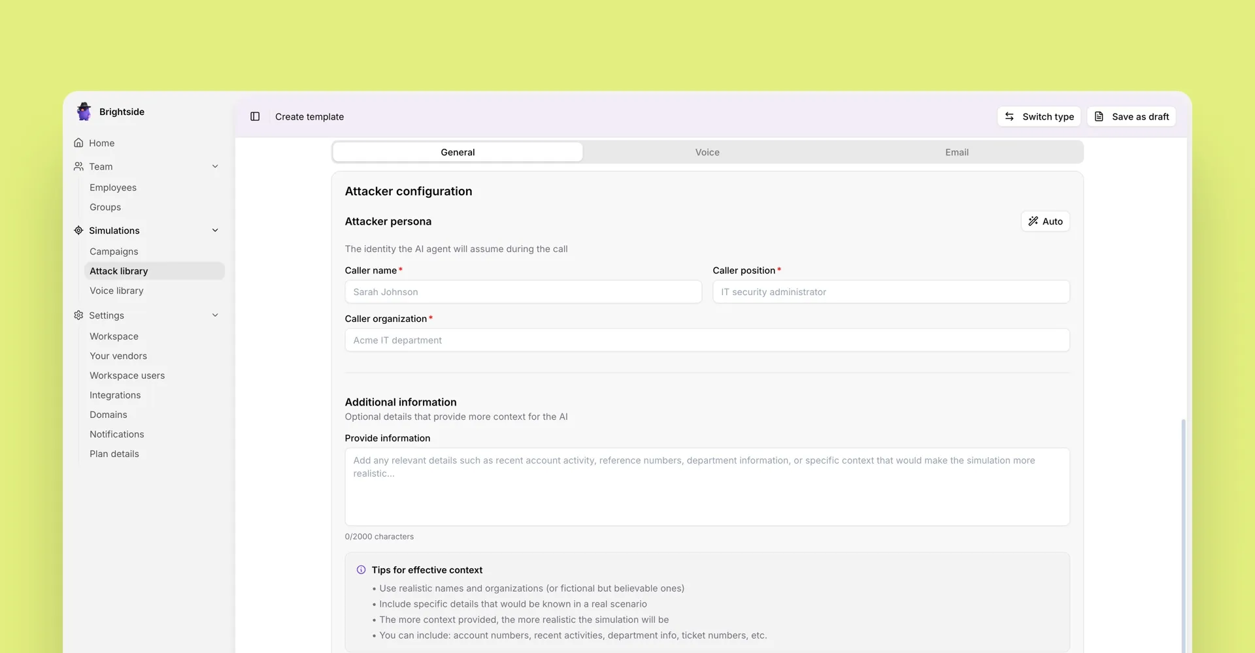1255x653 pixels.
Task: Open Notifications settings
Action: coord(116,434)
